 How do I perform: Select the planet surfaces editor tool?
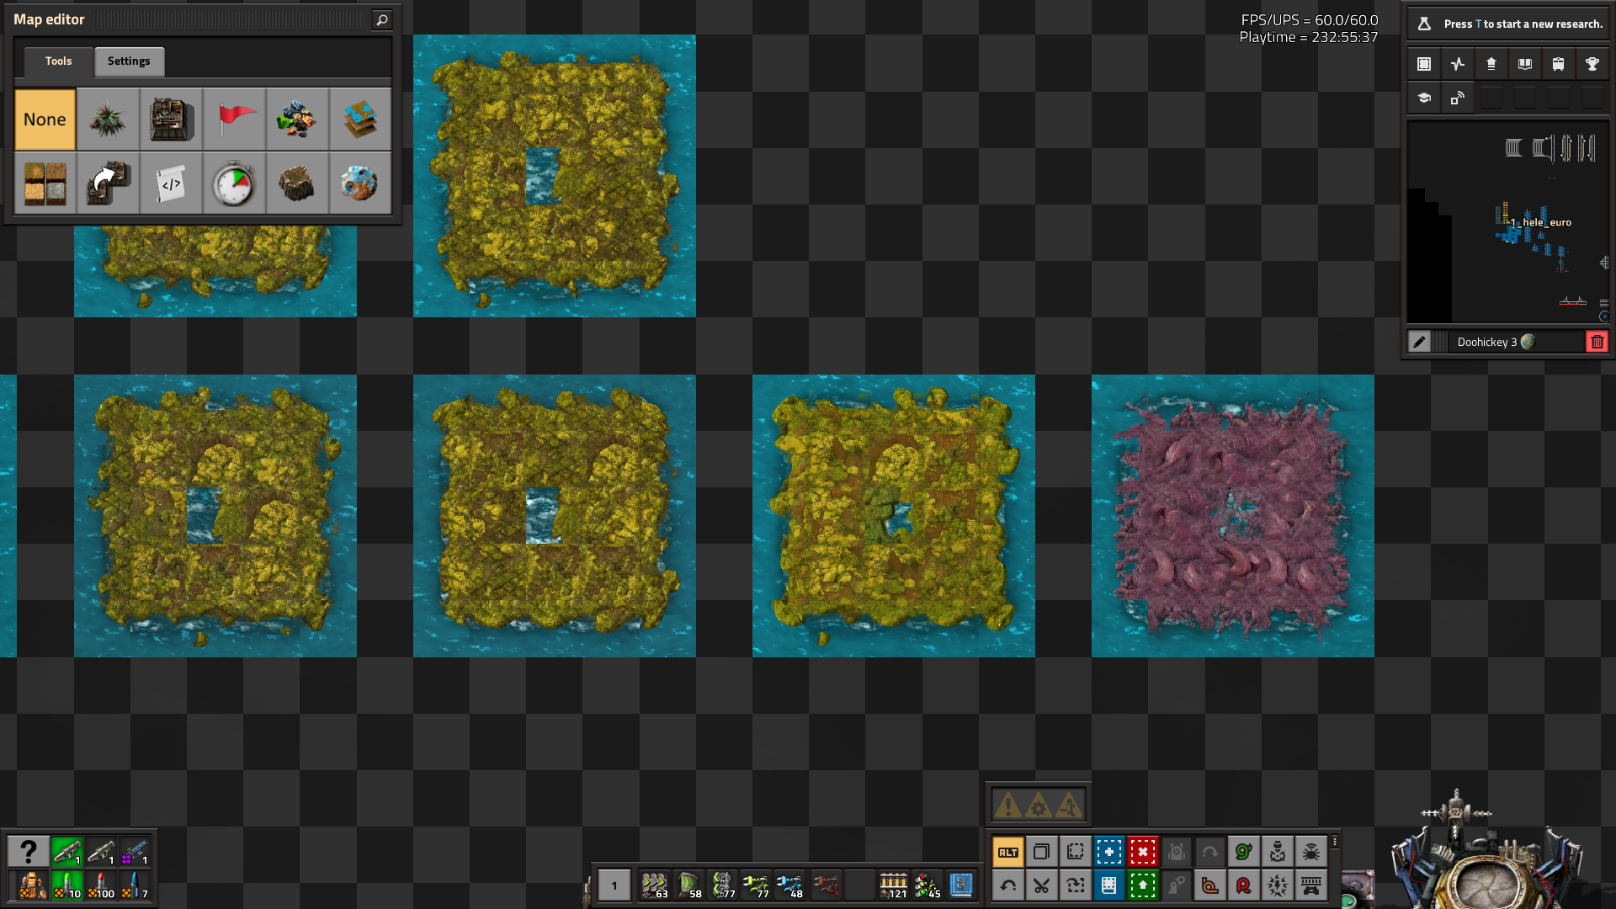[360, 183]
